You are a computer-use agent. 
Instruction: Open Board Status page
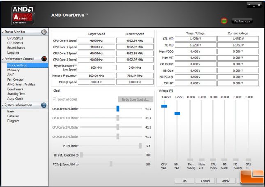click(x=16, y=48)
